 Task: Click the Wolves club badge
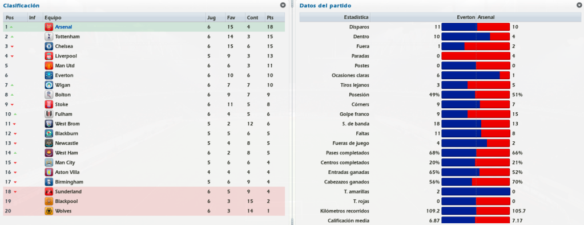(x=49, y=211)
